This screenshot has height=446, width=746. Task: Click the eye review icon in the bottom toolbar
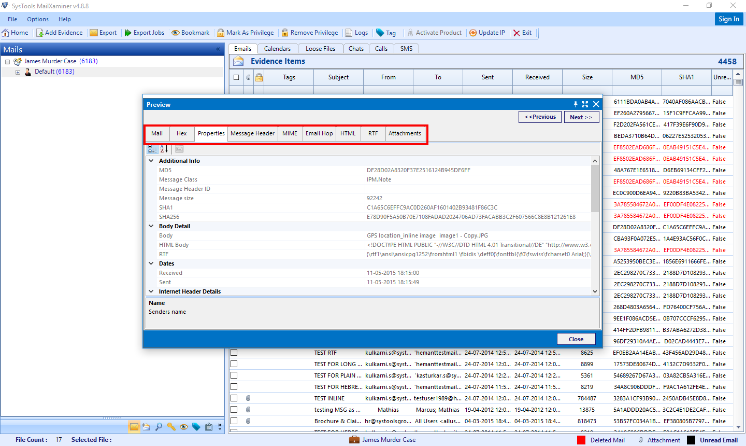(x=184, y=426)
